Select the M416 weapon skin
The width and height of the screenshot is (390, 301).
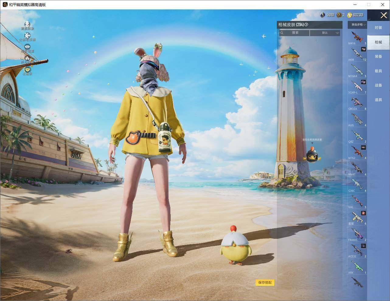pyautogui.click(x=357, y=38)
